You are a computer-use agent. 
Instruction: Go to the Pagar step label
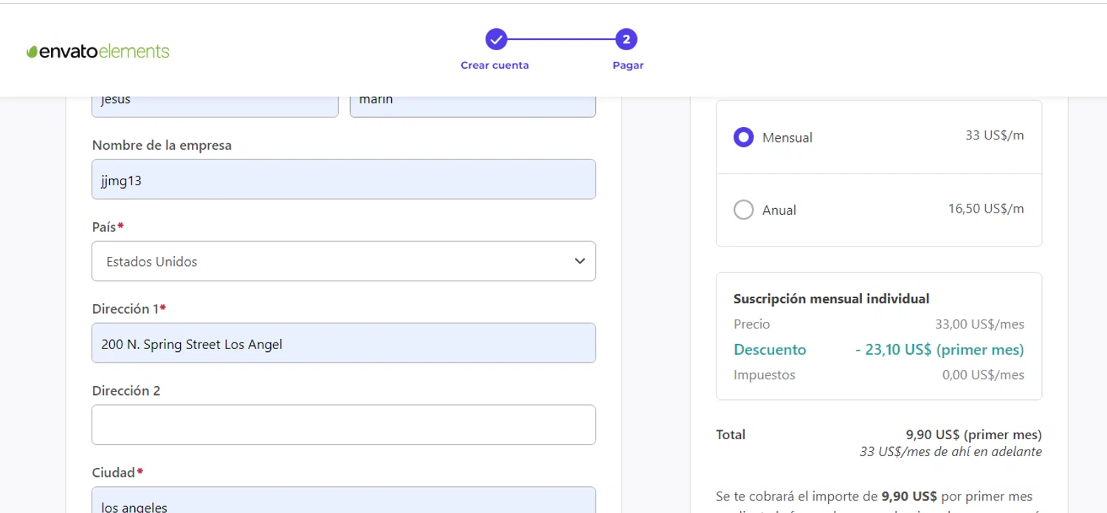628,65
